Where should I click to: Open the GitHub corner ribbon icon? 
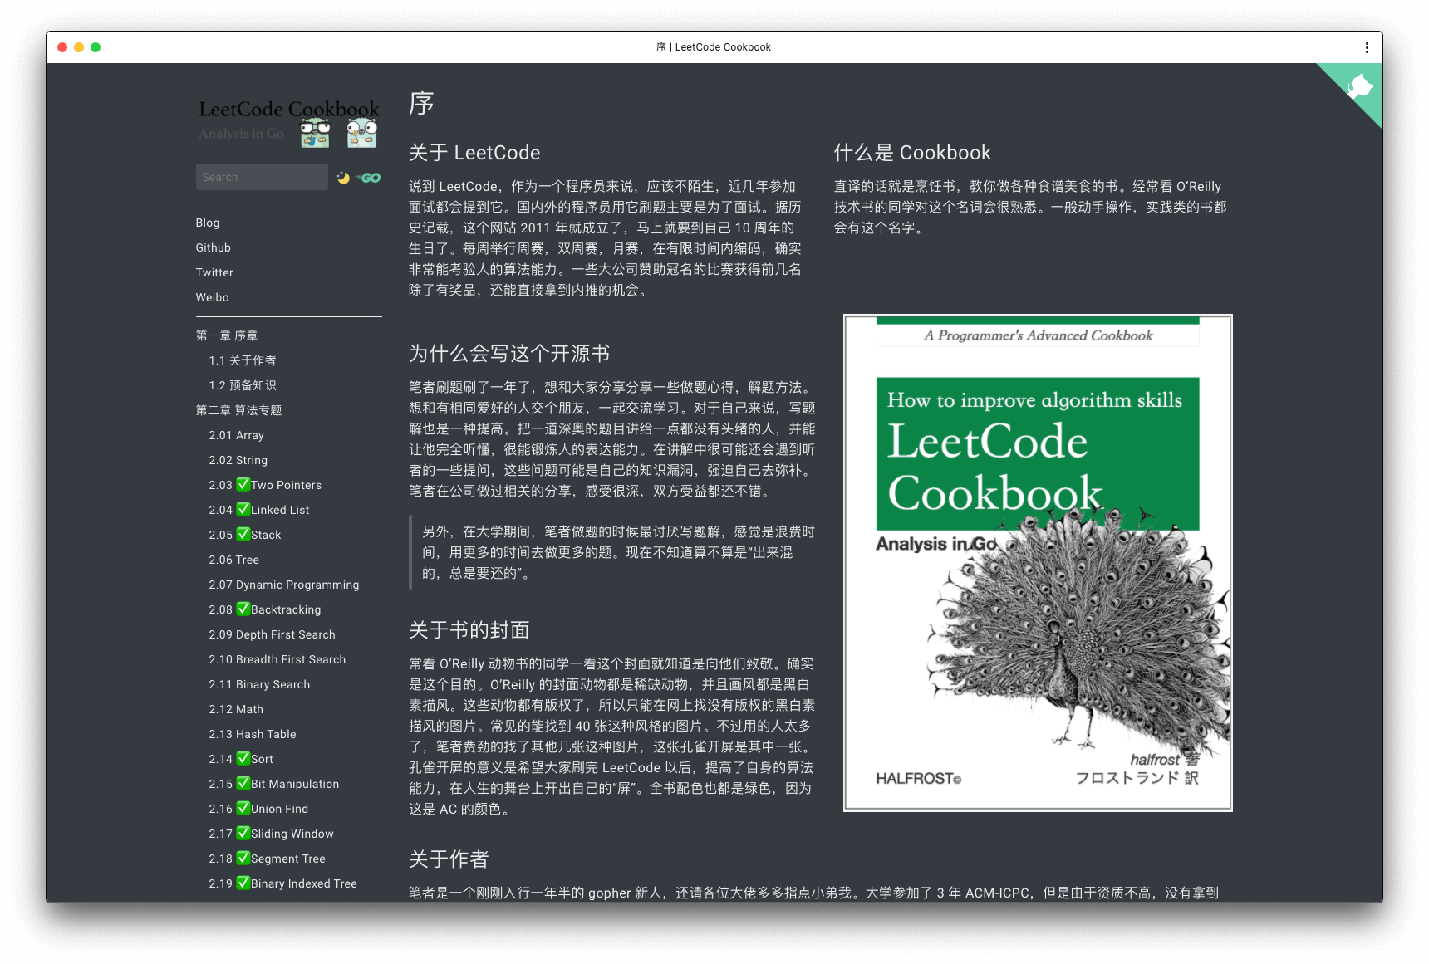1358,86
